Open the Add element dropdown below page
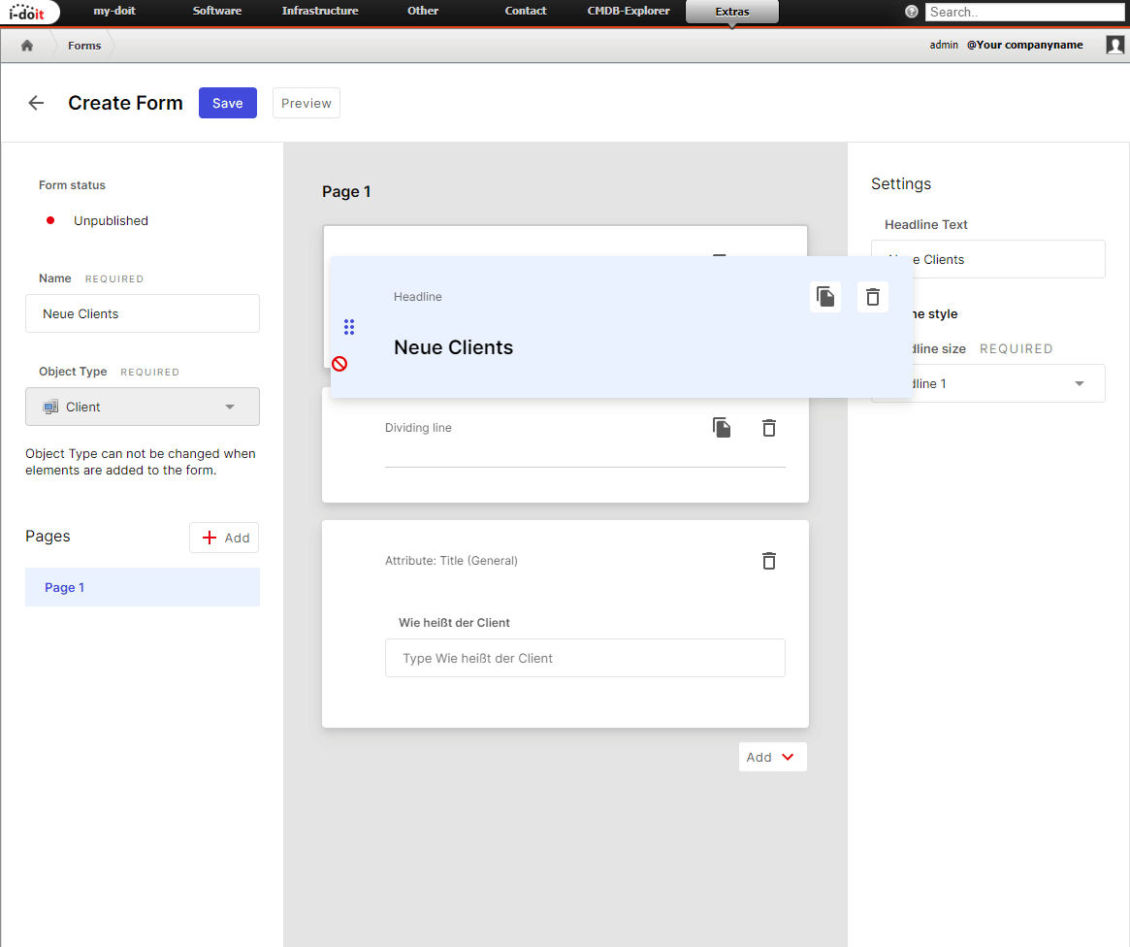Image resolution: width=1130 pixels, height=947 pixels. click(x=772, y=757)
